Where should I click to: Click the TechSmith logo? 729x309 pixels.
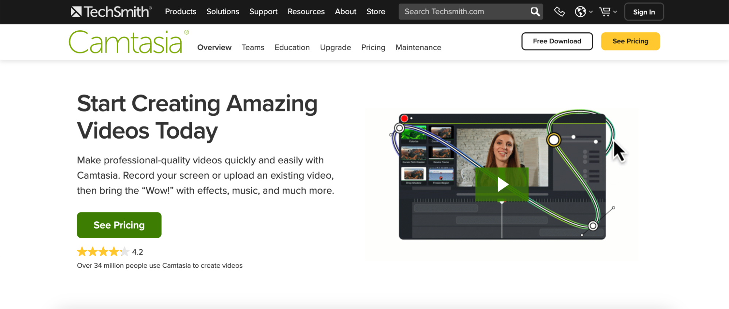pos(111,12)
